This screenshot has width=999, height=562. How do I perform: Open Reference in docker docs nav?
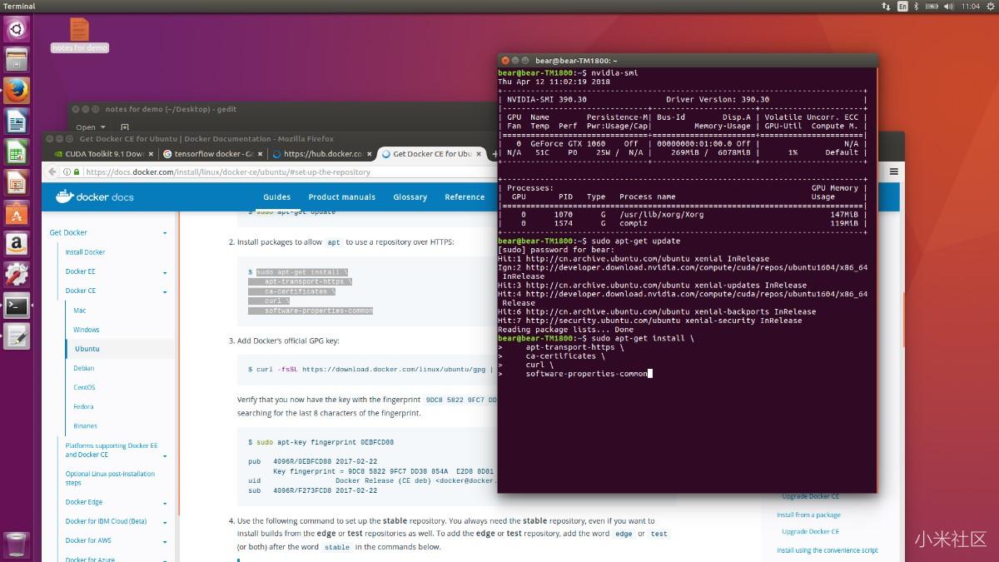(x=465, y=197)
